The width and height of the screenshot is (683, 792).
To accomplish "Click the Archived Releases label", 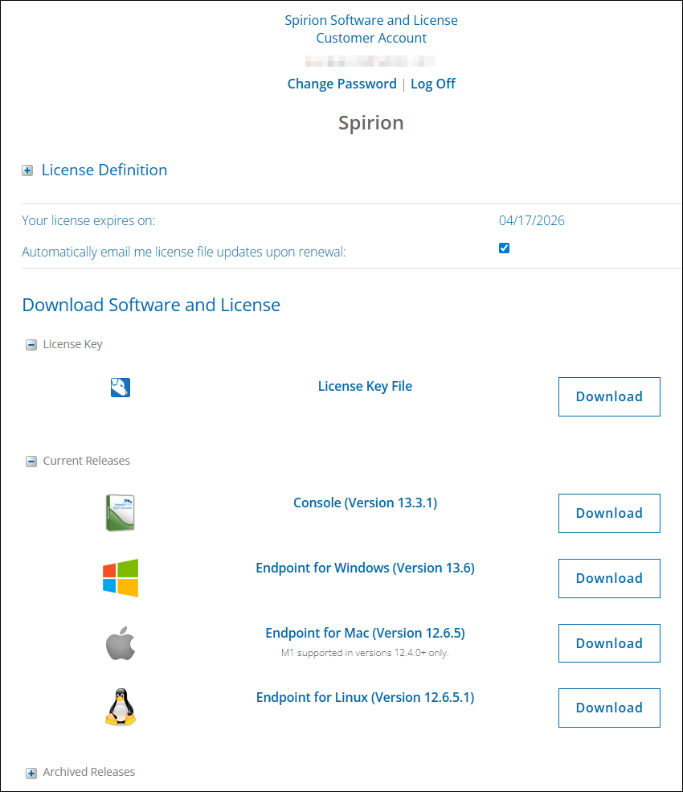I will 89,772.
